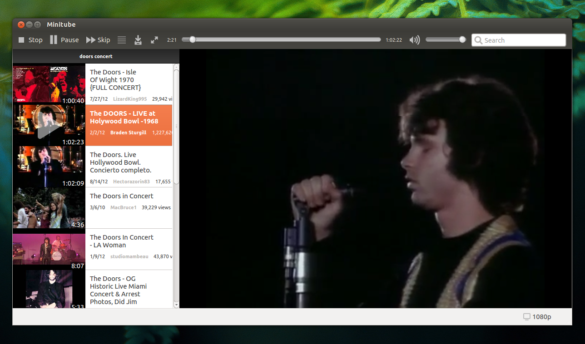Mute the audio speaker icon
This screenshot has width=585, height=344.
(x=414, y=40)
